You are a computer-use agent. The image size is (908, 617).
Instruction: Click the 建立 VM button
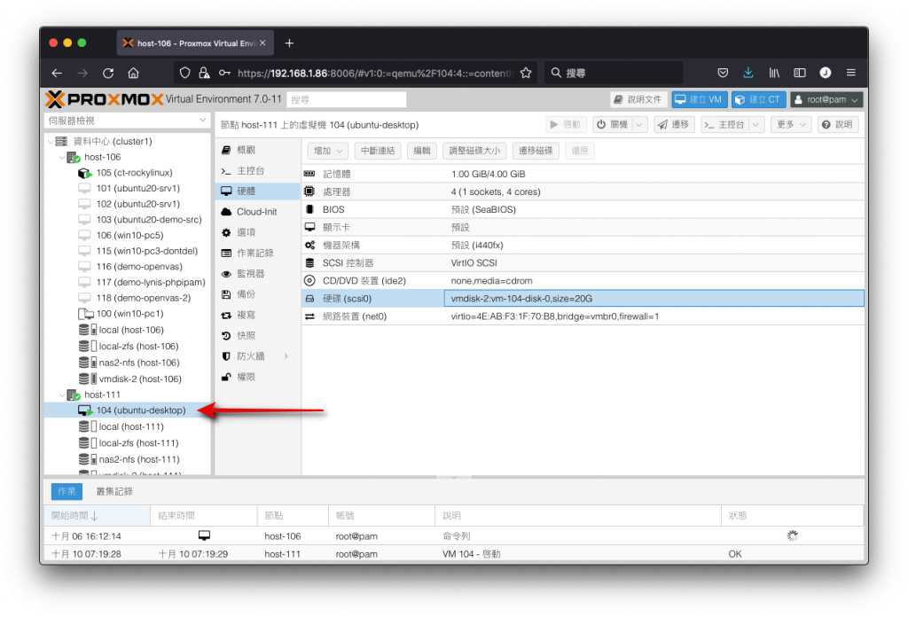699,99
